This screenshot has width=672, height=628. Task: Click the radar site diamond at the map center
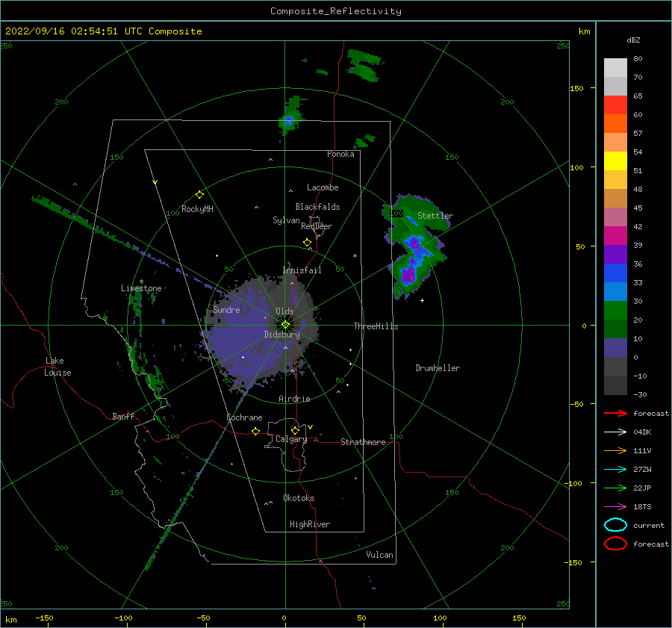[285, 325]
